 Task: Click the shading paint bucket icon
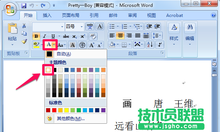[x=112, y=45]
